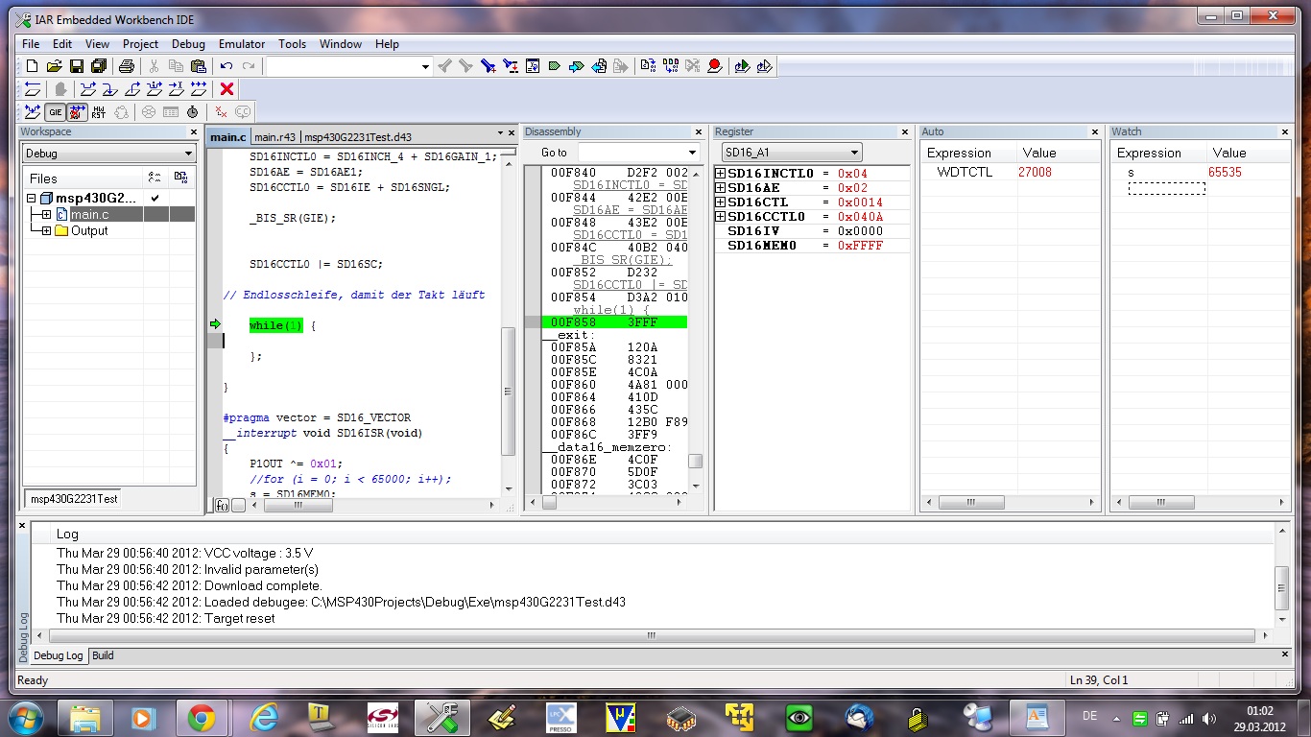Close the Register panel
This screenshot has width=1311, height=737.
(x=904, y=132)
